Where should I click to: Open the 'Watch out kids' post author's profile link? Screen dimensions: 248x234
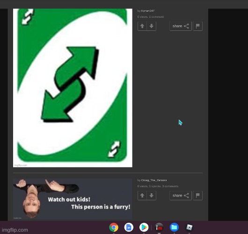tap(154, 180)
